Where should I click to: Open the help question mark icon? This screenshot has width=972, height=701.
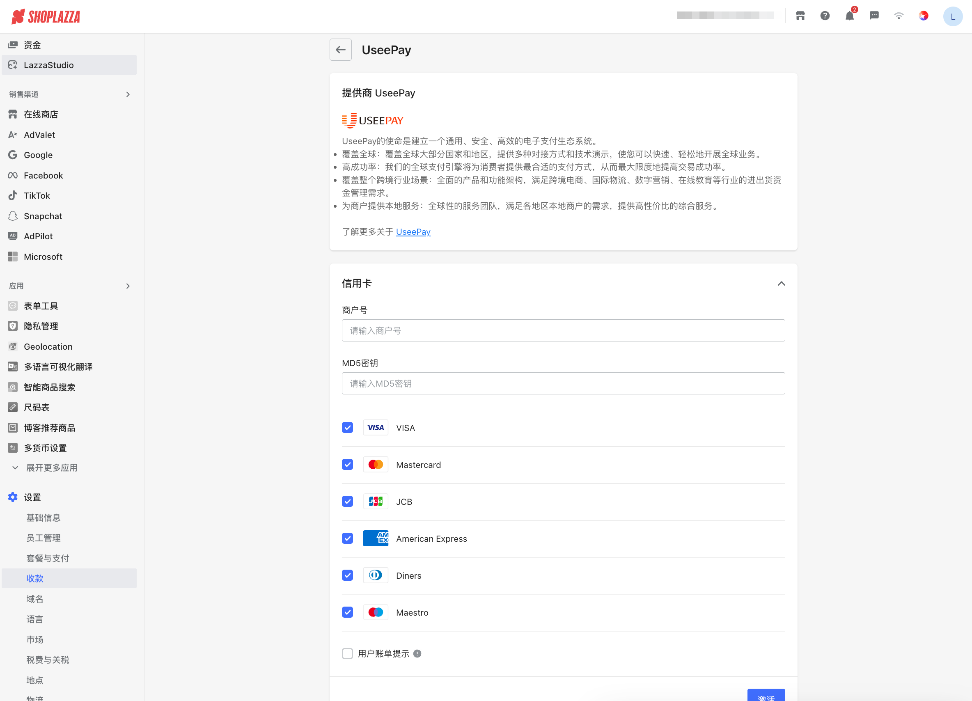(825, 16)
